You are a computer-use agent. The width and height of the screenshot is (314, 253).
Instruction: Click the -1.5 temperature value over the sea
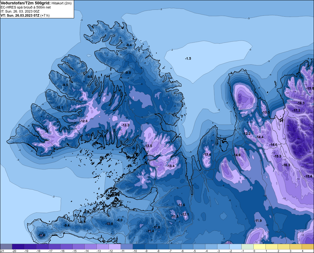click(x=188, y=58)
